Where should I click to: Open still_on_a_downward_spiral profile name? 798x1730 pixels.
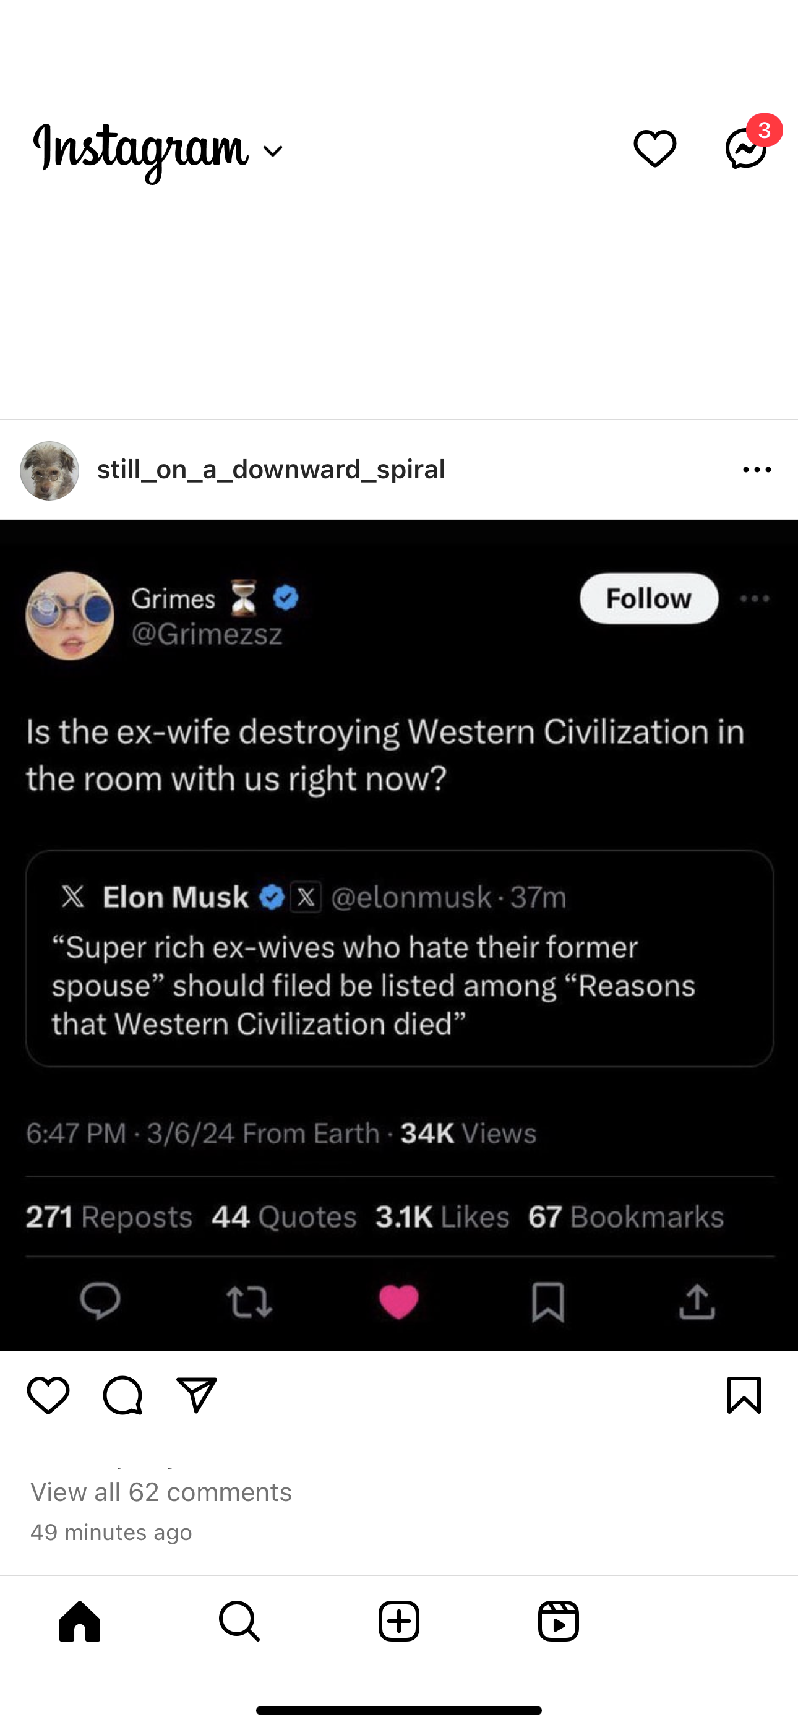pos(271,470)
